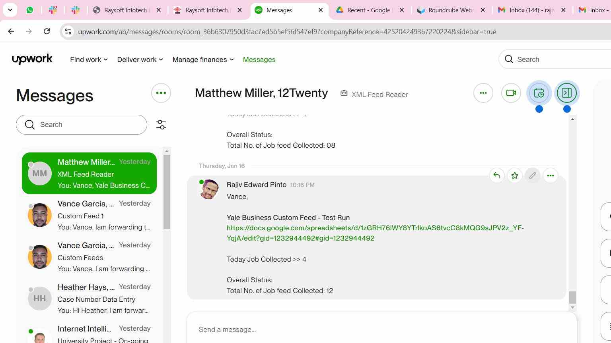This screenshot has height=343, width=611.
Task: View site information icon in address bar
Action: click(x=68, y=31)
